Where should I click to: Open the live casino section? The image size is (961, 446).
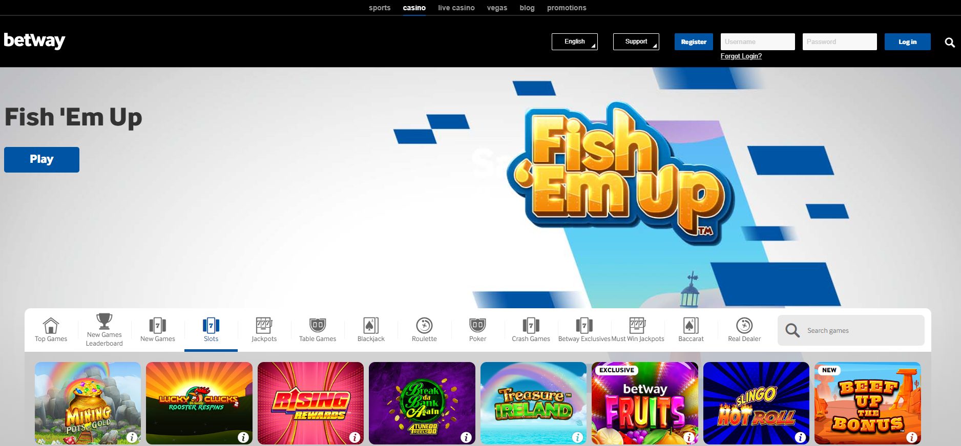point(456,8)
